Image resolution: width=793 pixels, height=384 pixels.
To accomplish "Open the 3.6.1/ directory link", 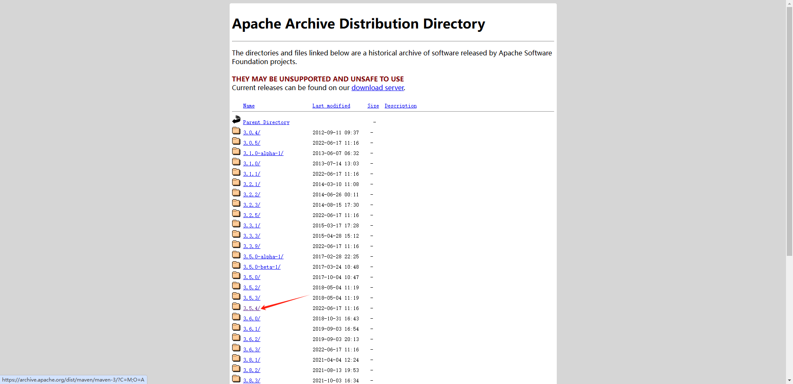I will click(x=252, y=329).
